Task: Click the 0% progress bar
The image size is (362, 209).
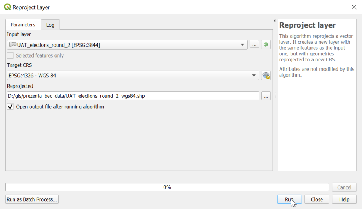Action: (167, 187)
